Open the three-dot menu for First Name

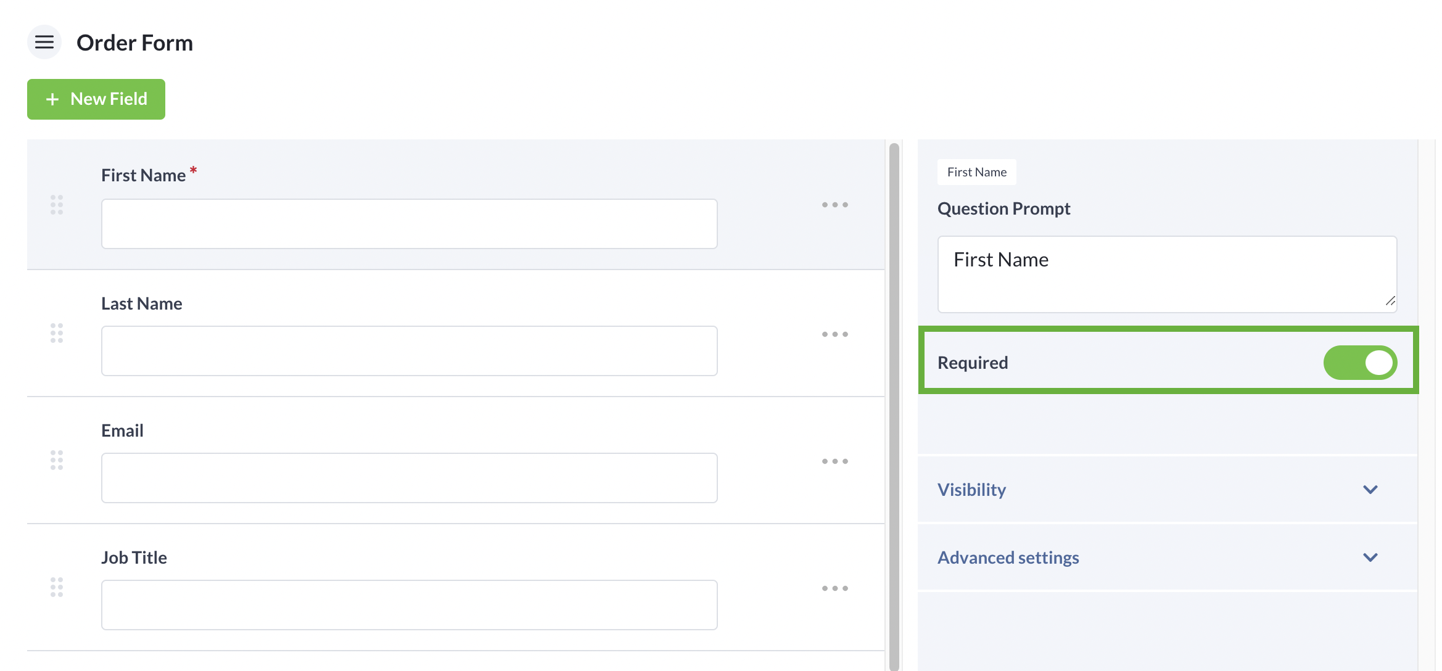834,205
